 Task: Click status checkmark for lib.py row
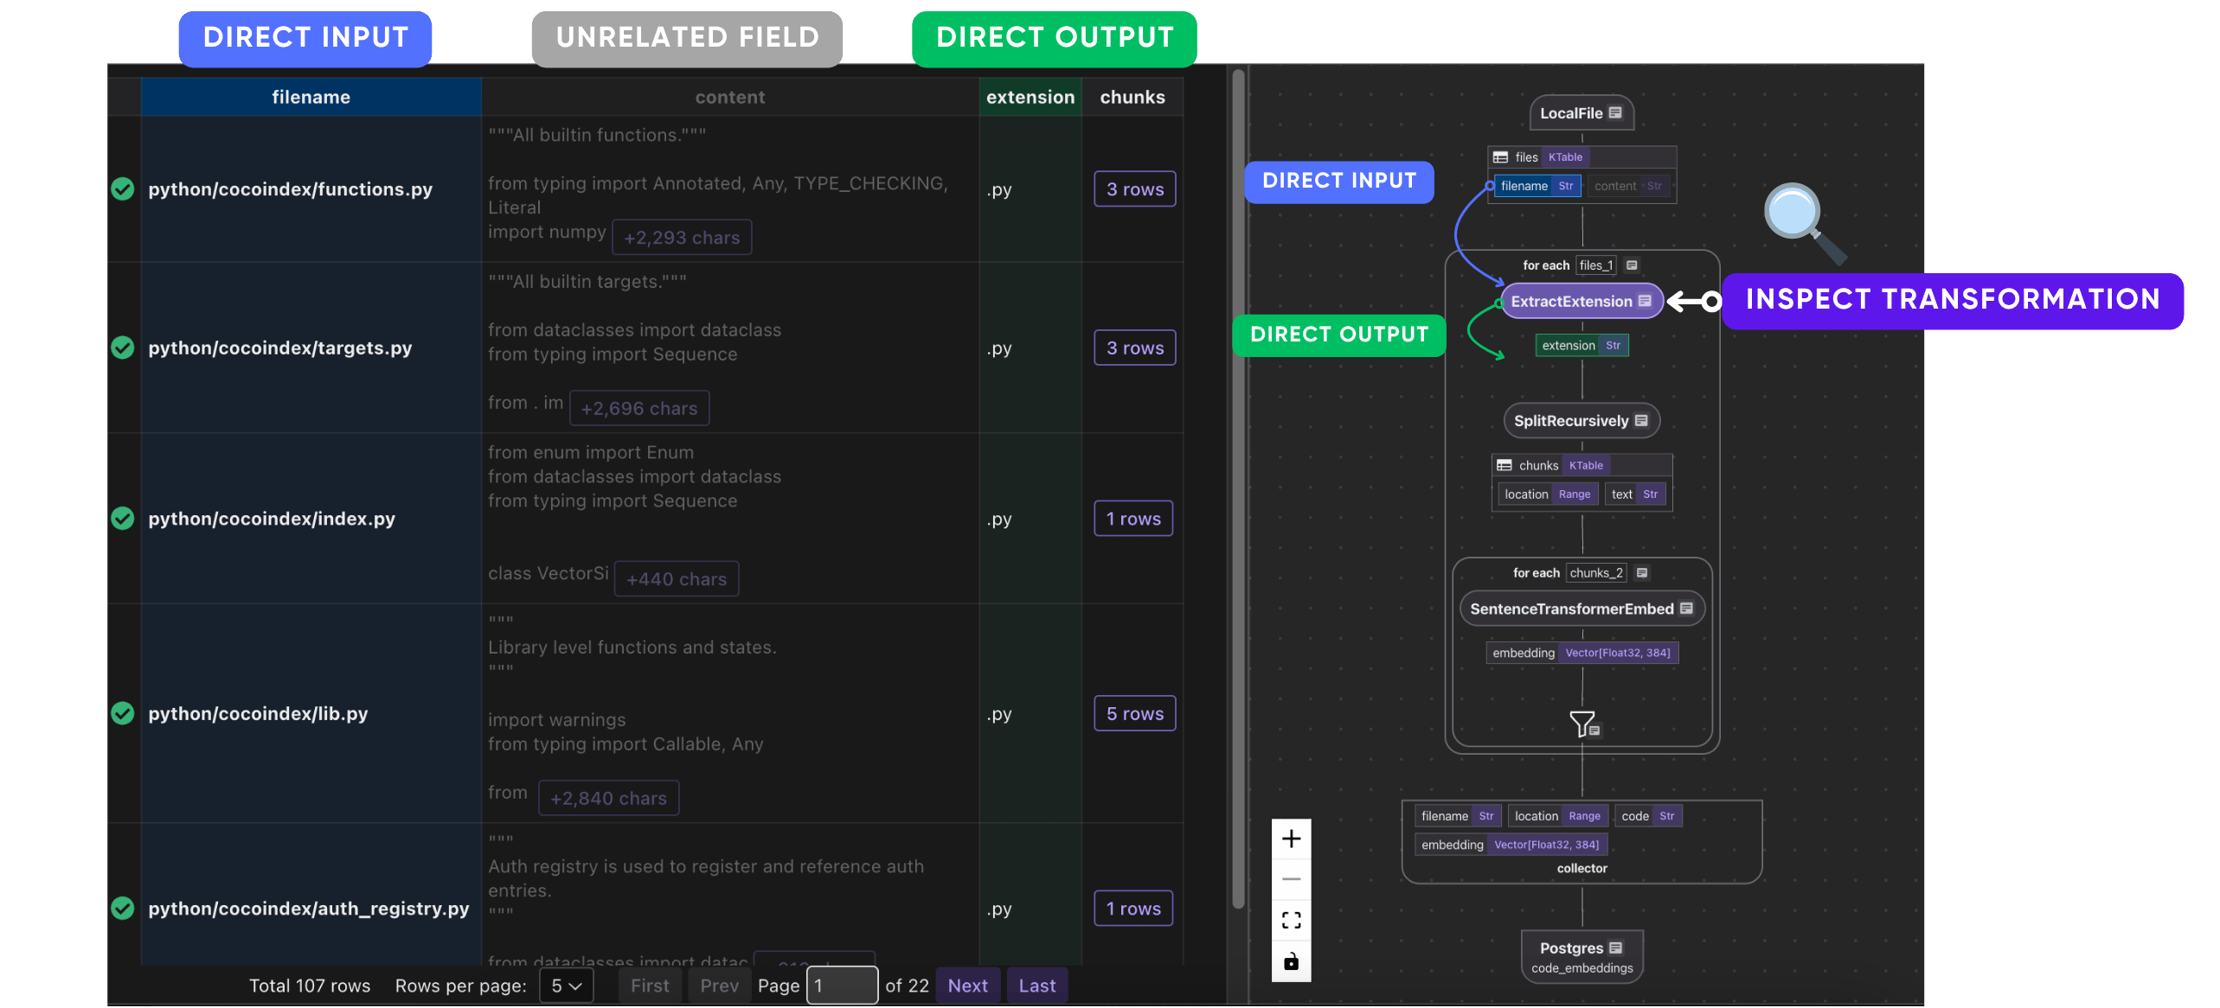coord(123,713)
